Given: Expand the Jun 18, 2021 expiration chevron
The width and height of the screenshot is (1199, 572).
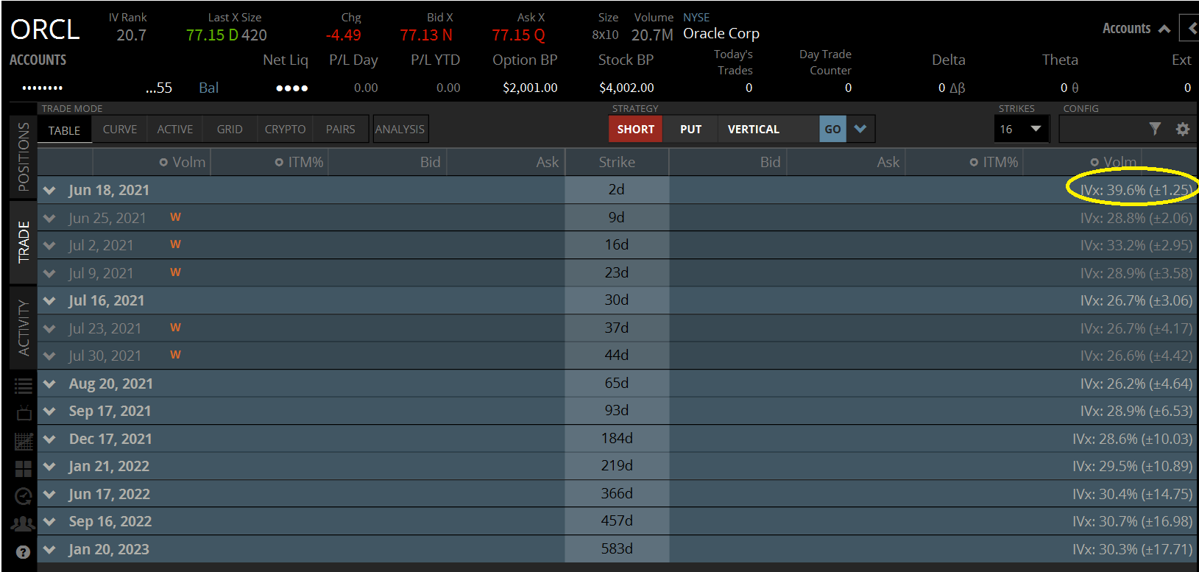Looking at the screenshot, I should (x=49, y=191).
